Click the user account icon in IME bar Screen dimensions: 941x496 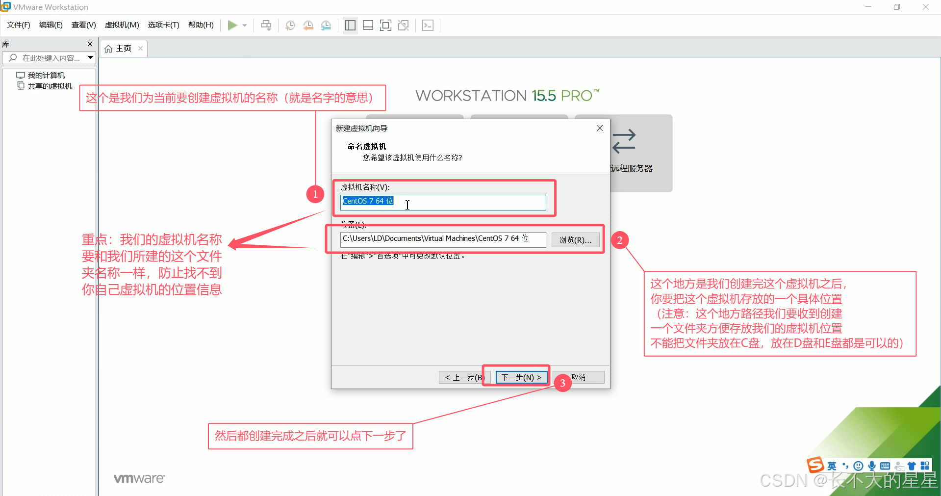899,466
